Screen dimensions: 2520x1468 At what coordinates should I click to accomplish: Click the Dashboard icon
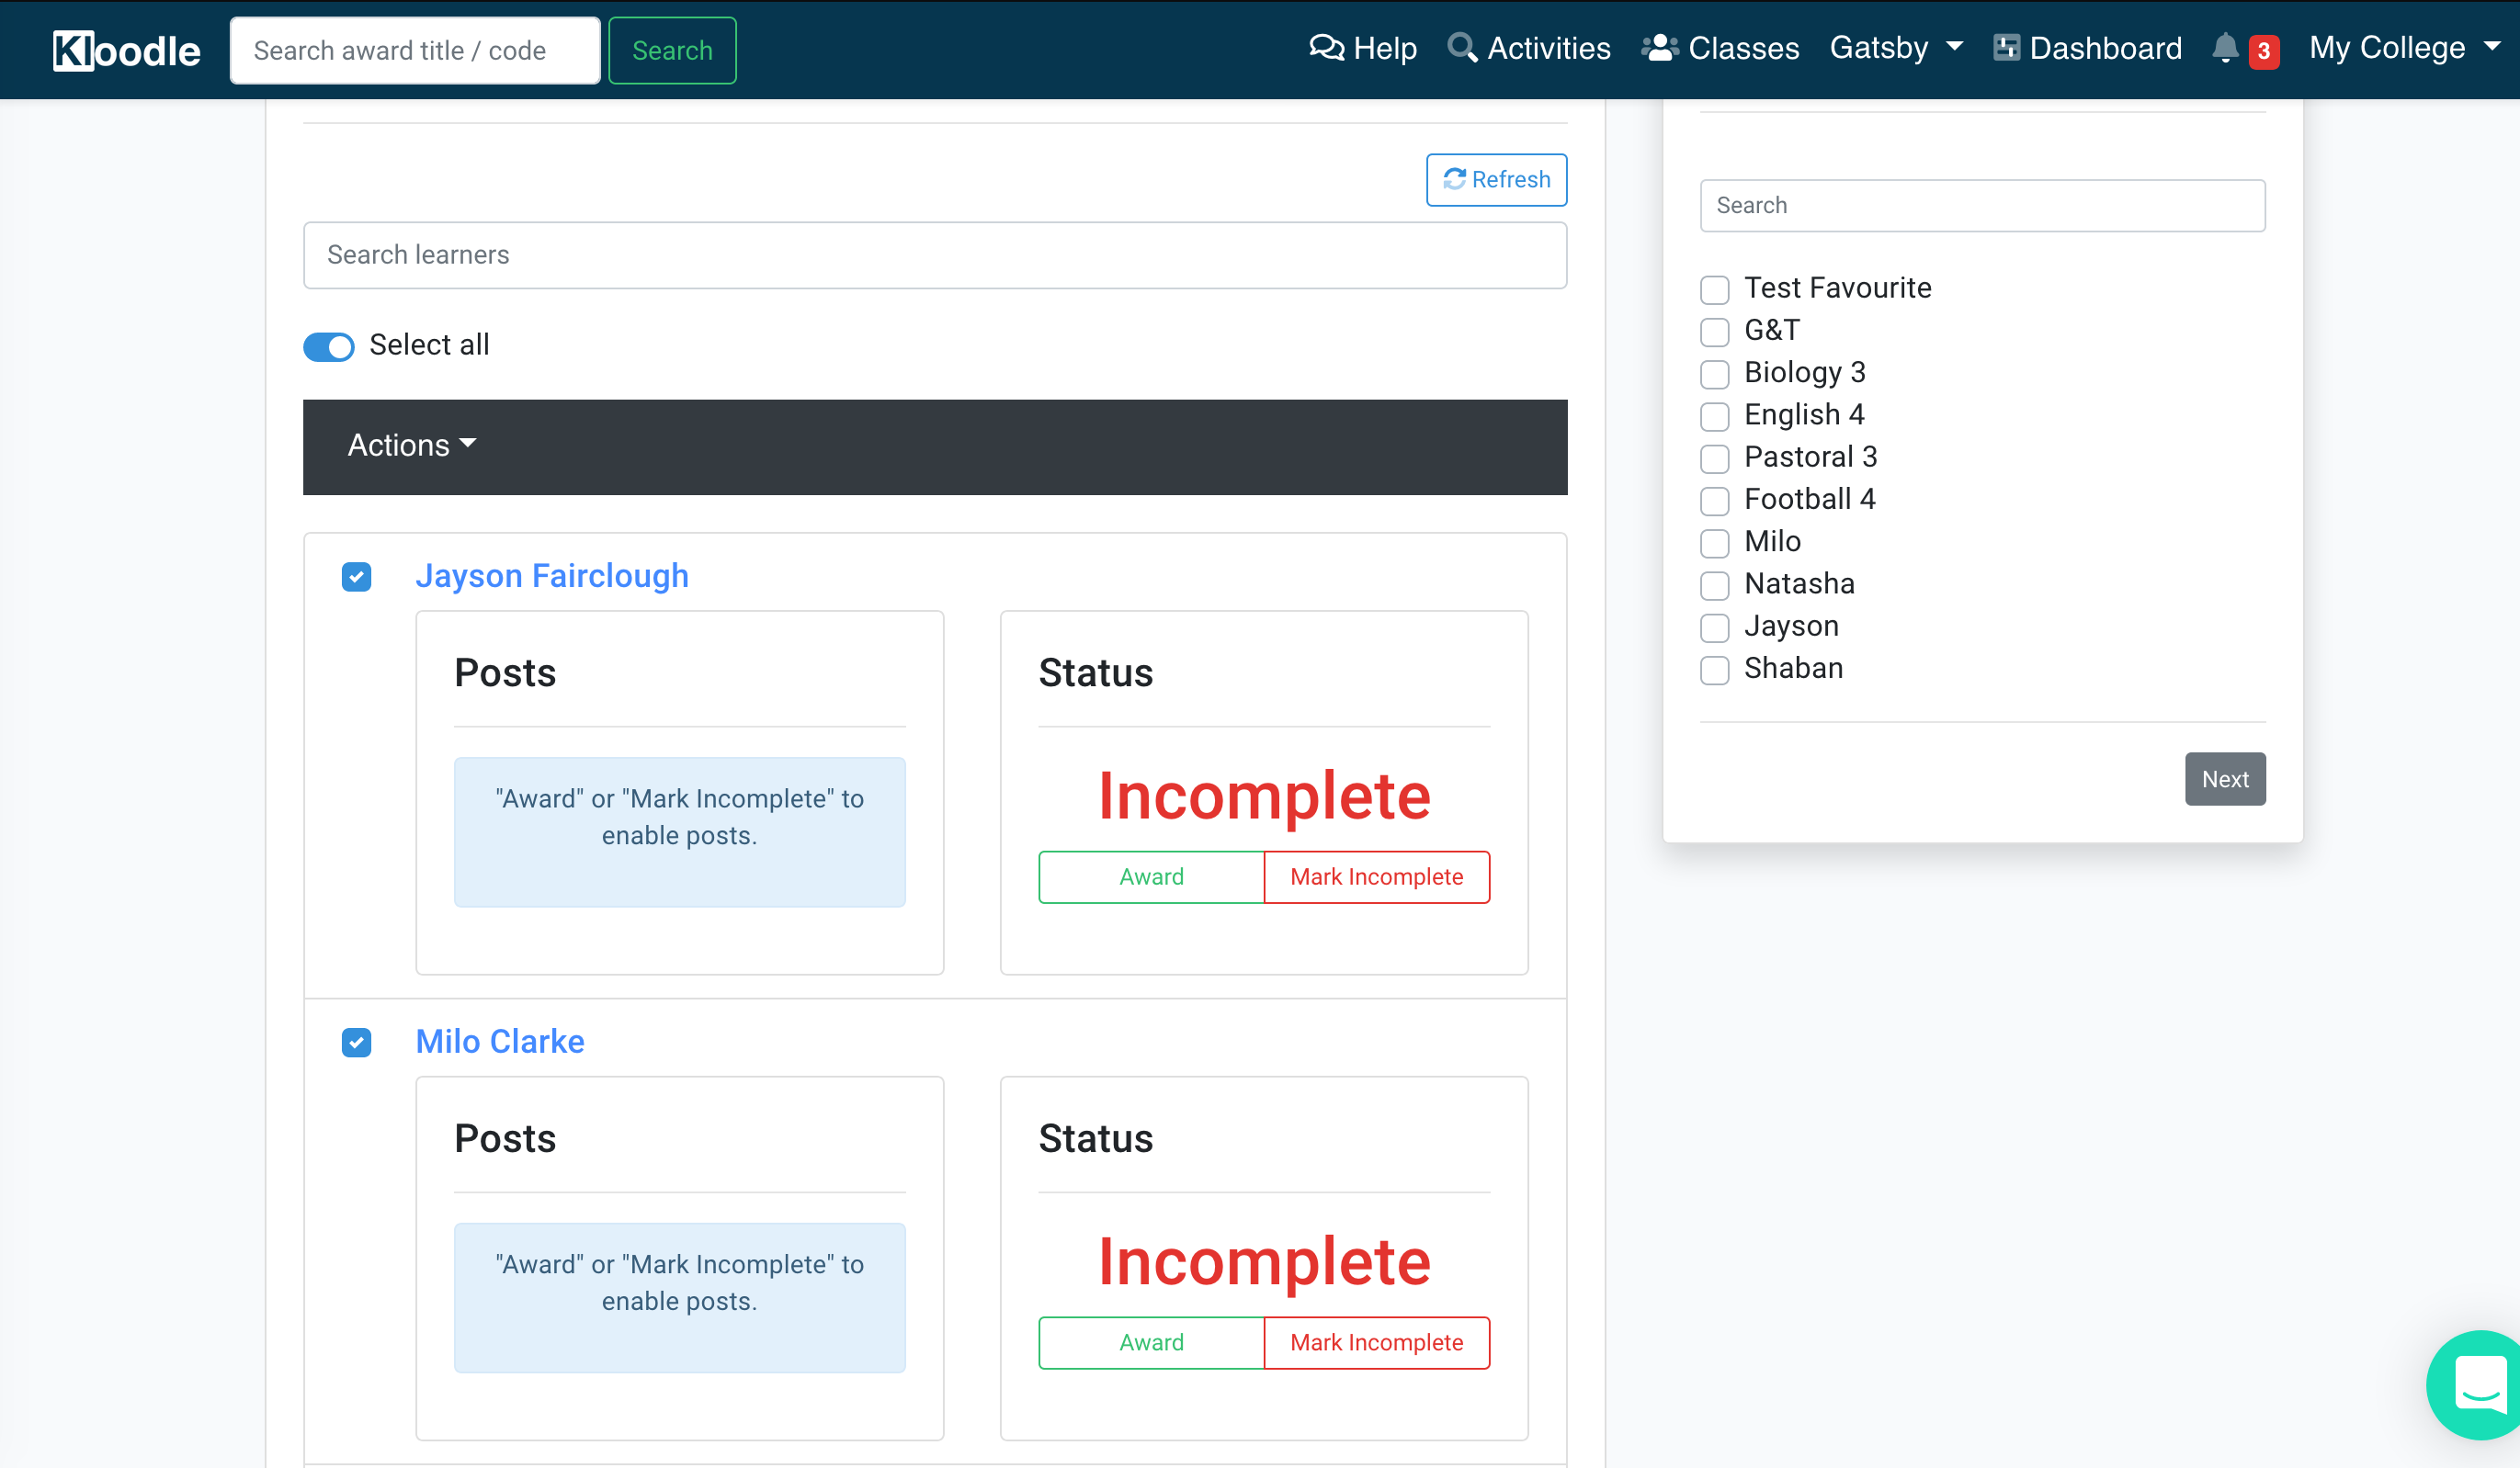click(2006, 48)
